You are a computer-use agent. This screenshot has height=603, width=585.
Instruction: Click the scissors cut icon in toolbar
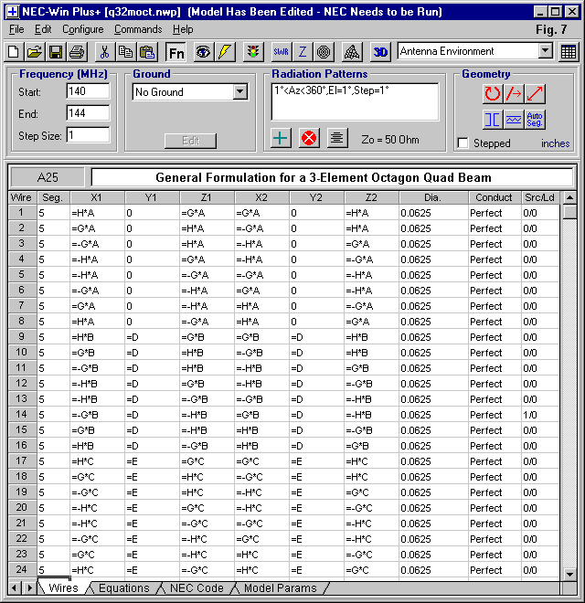[103, 52]
